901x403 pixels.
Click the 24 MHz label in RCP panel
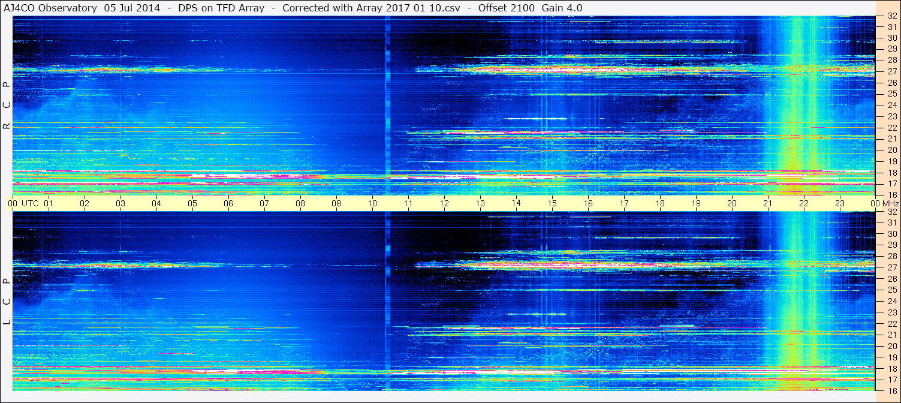pos(891,106)
